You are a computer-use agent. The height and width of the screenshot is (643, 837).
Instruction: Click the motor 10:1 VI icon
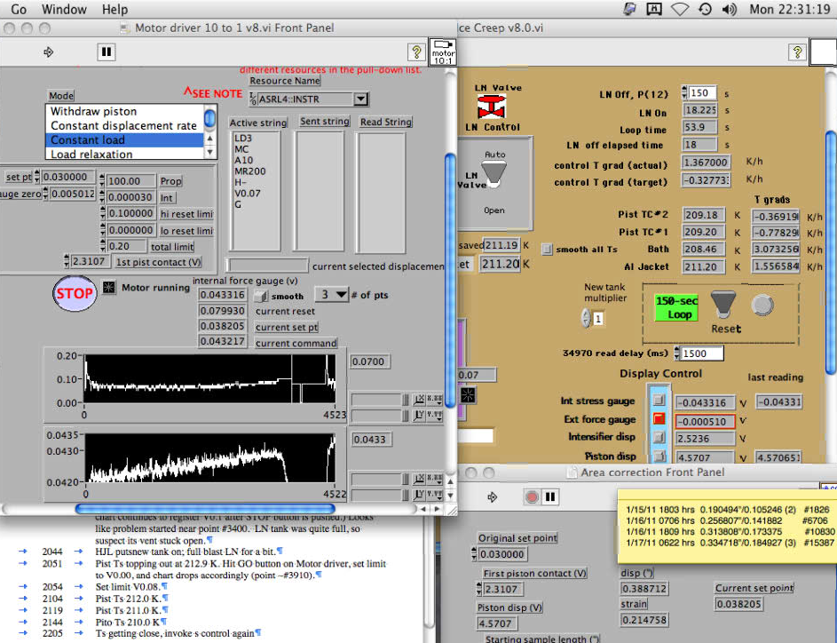[x=442, y=52]
